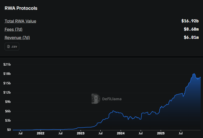Select the $6.01m revenue figure

(191, 37)
